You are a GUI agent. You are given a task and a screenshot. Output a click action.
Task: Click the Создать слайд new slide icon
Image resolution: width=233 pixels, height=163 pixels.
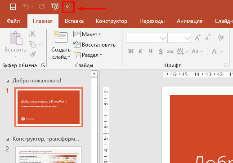[61, 37]
